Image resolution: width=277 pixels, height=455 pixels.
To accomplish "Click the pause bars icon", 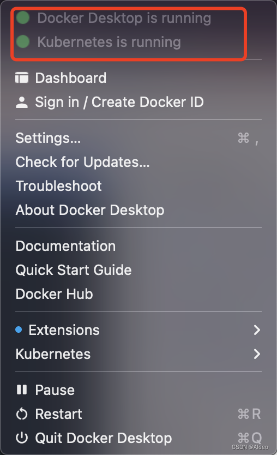I will pyautogui.click(x=22, y=390).
